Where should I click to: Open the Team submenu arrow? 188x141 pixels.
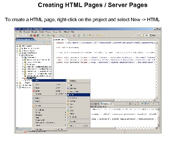[x=66, y=118]
